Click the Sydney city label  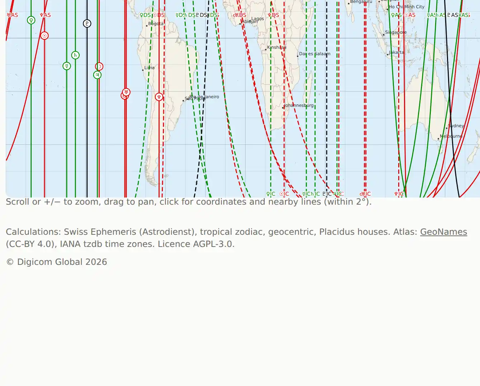(456, 126)
